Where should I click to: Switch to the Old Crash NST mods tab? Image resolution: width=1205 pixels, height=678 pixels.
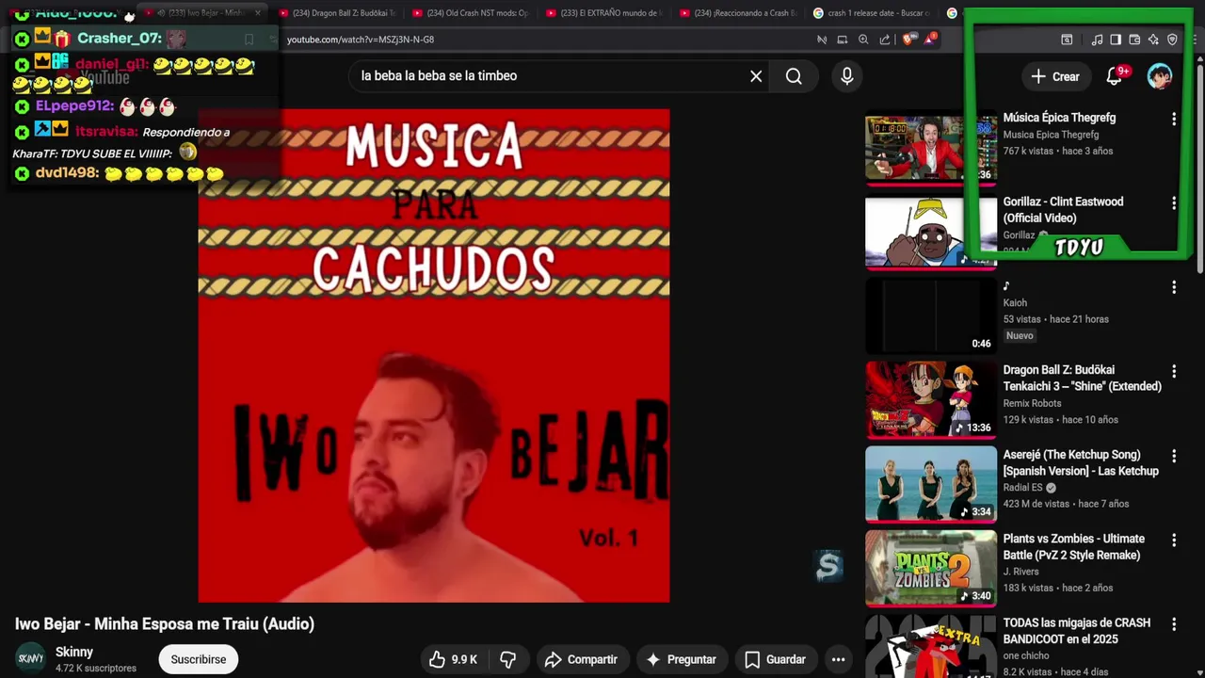[x=473, y=13]
